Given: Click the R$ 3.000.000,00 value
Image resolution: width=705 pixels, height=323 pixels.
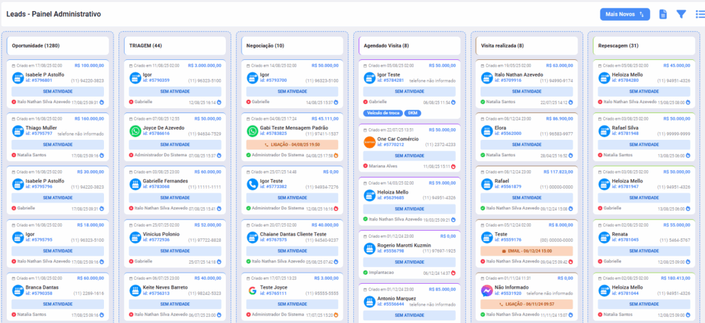Looking at the screenshot, I should [204, 65].
